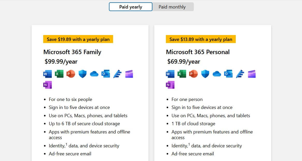Click the Word icon under Microsoft 365 Family
This screenshot has width=302, height=161.
[x=47, y=74]
